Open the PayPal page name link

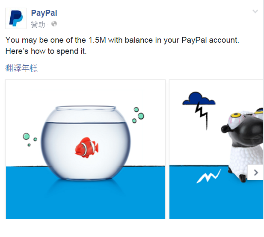click(x=44, y=13)
